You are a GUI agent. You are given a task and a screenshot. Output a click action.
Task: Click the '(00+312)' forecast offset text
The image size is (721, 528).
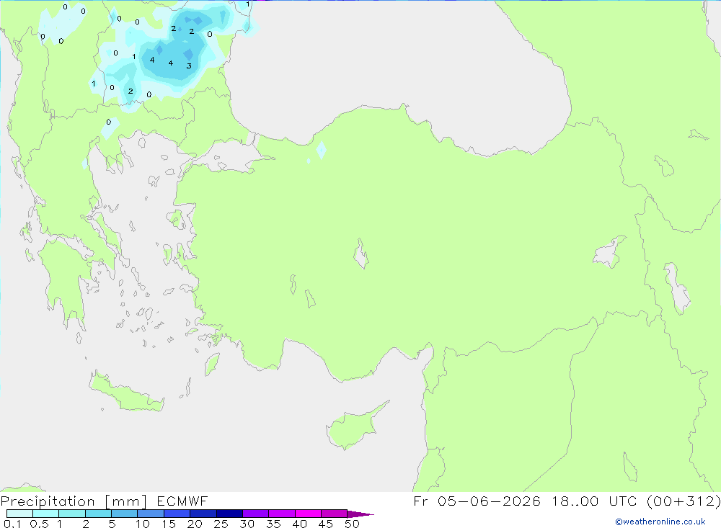point(684,501)
